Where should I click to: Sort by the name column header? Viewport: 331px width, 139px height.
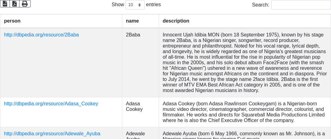click(132, 21)
